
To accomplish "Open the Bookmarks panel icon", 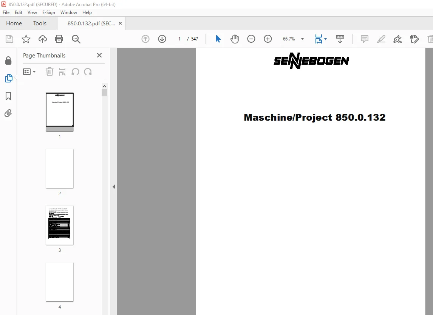I will click(8, 96).
